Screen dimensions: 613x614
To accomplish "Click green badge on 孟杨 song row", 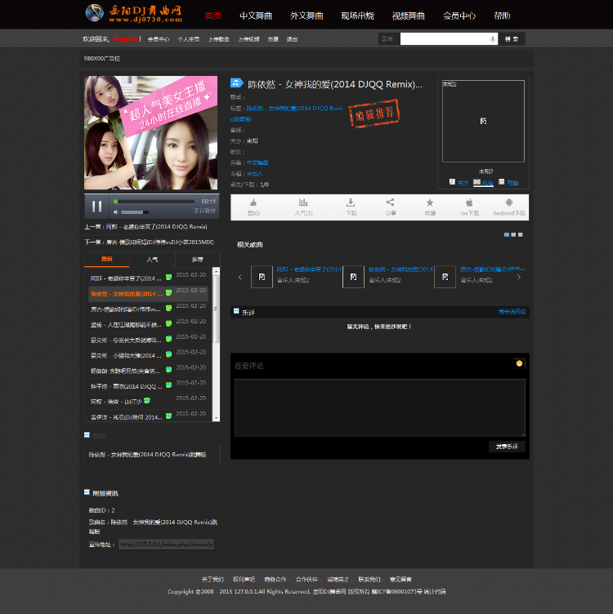I will coord(168,323).
